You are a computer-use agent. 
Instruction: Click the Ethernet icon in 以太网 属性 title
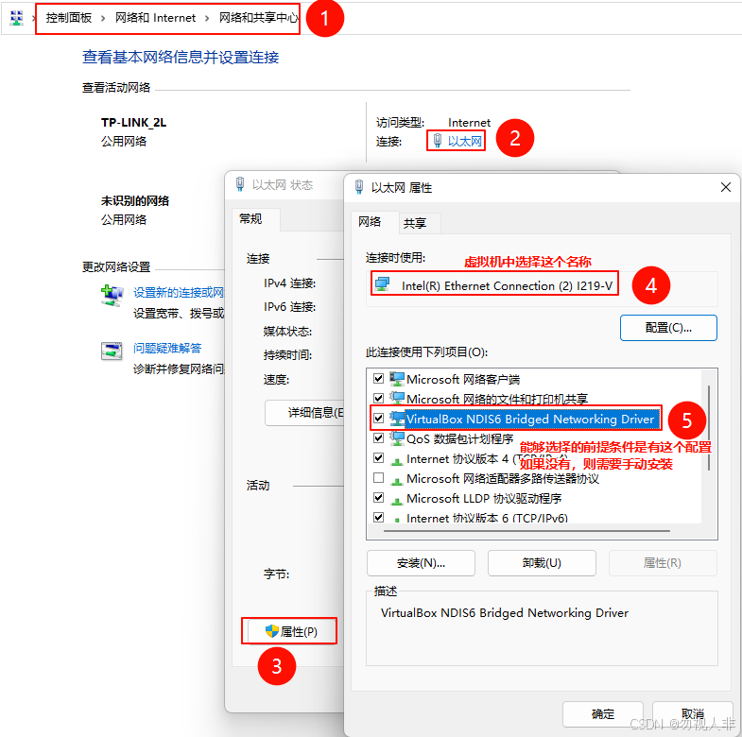359,187
